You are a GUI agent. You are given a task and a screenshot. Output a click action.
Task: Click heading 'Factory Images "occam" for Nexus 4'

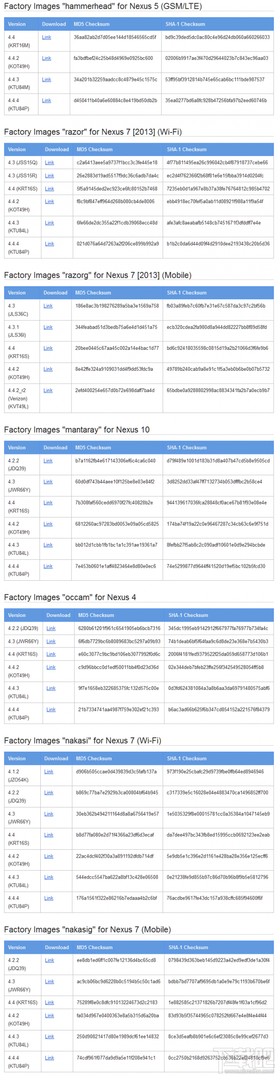coord(70,597)
